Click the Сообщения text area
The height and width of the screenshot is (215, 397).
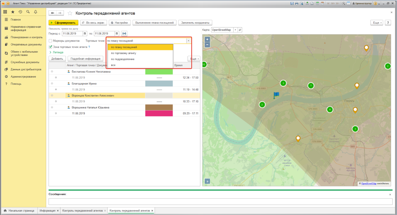[x=220, y=201]
